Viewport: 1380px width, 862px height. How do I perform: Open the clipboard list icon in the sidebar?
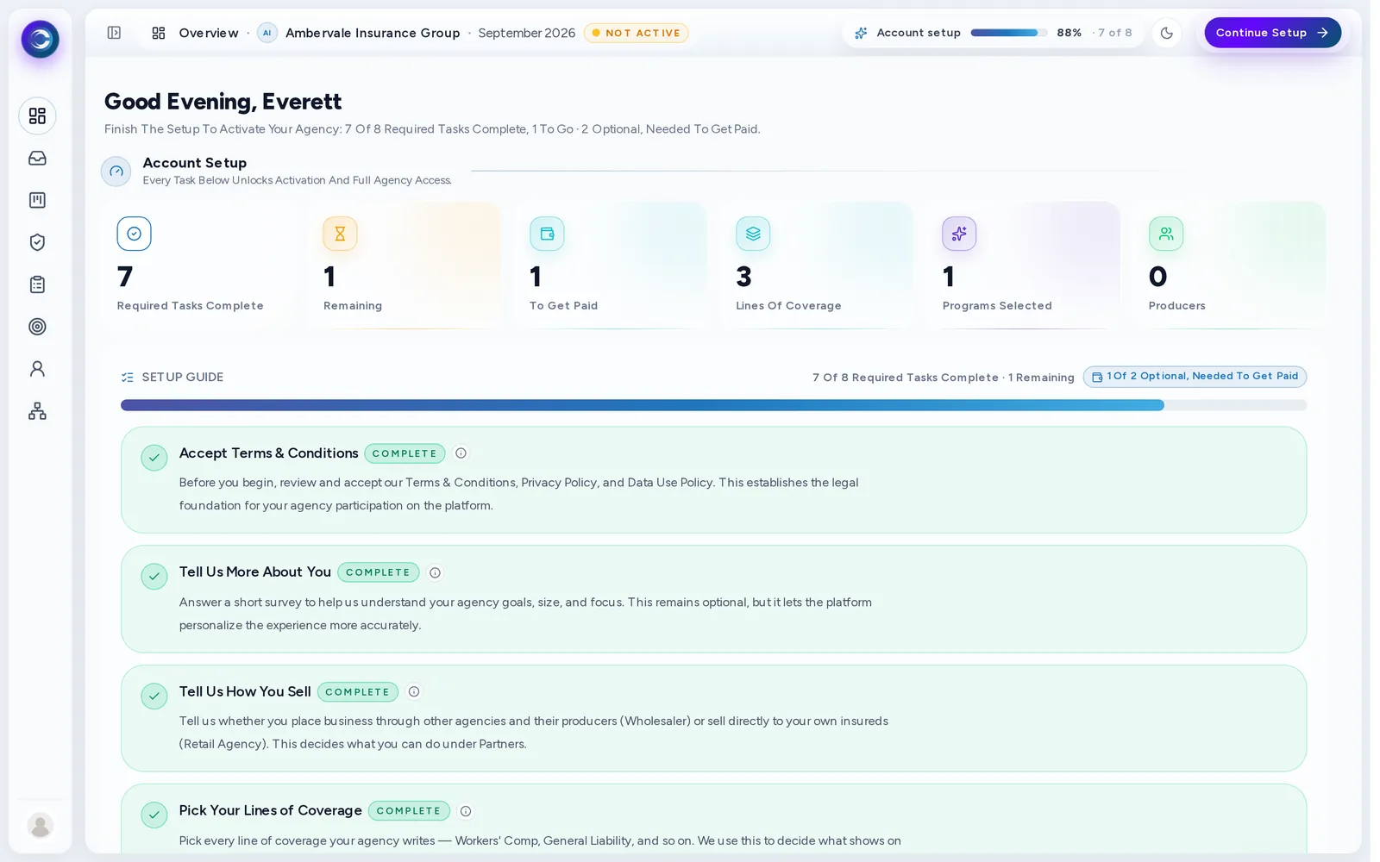click(37, 284)
